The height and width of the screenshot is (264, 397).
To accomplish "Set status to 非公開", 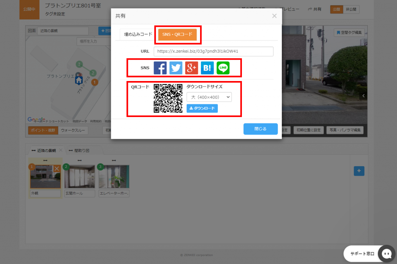I will tap(351, 9).
